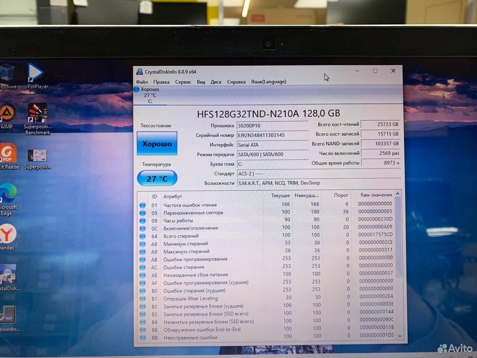
Task: Select the Superposition Benchmark desktop icon
Action: tap(38, 119)
